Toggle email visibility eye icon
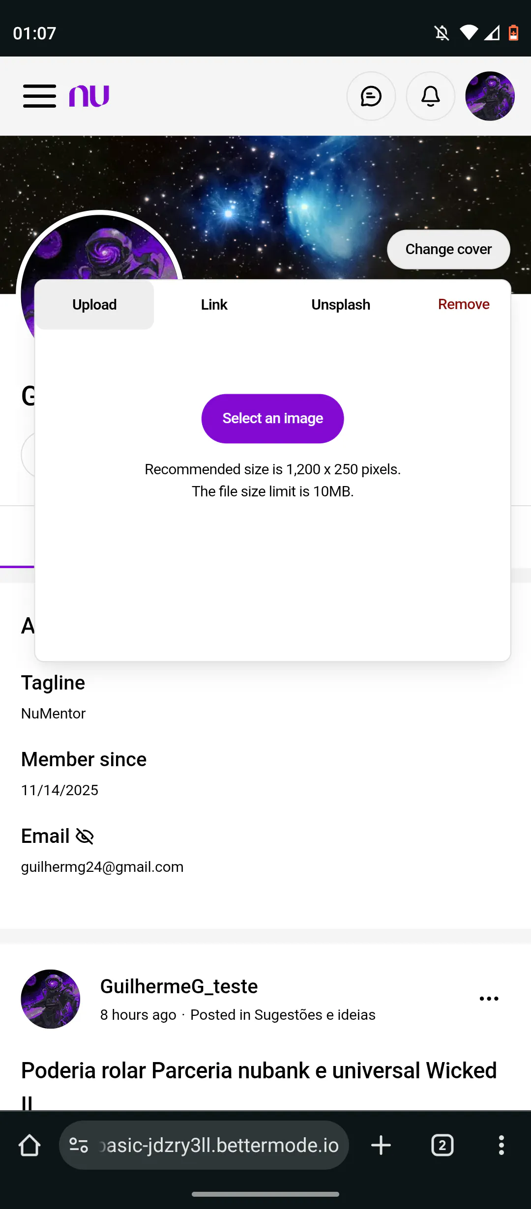The width and height of the screenshot is (531, 1209). [x=85, y=836]
